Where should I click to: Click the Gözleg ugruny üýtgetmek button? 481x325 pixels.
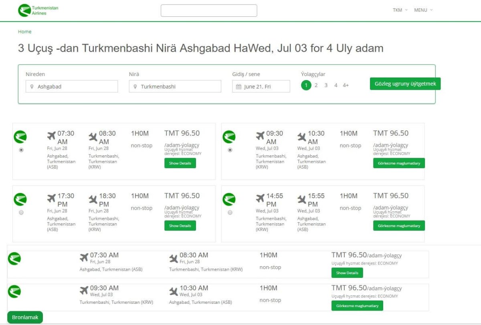pyautogui.click(x=405, y=84)
